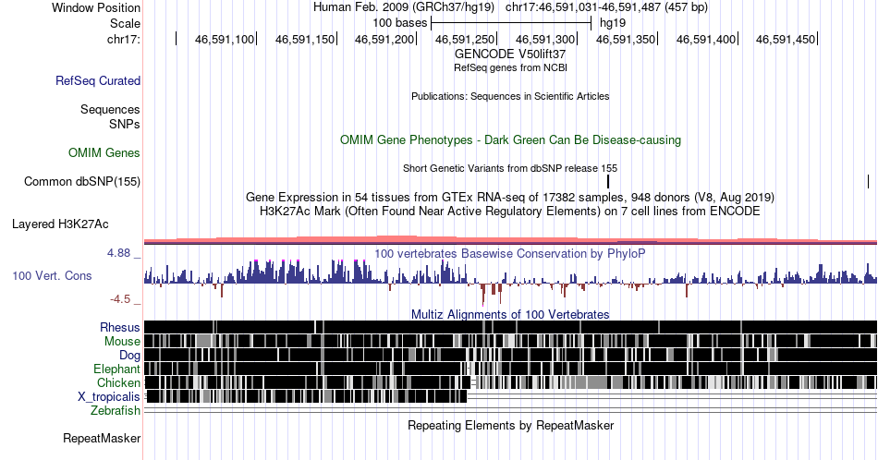878x460 pixels.
Task: Select the X_tropicalis alignment row label
Action: coord(109,397)
